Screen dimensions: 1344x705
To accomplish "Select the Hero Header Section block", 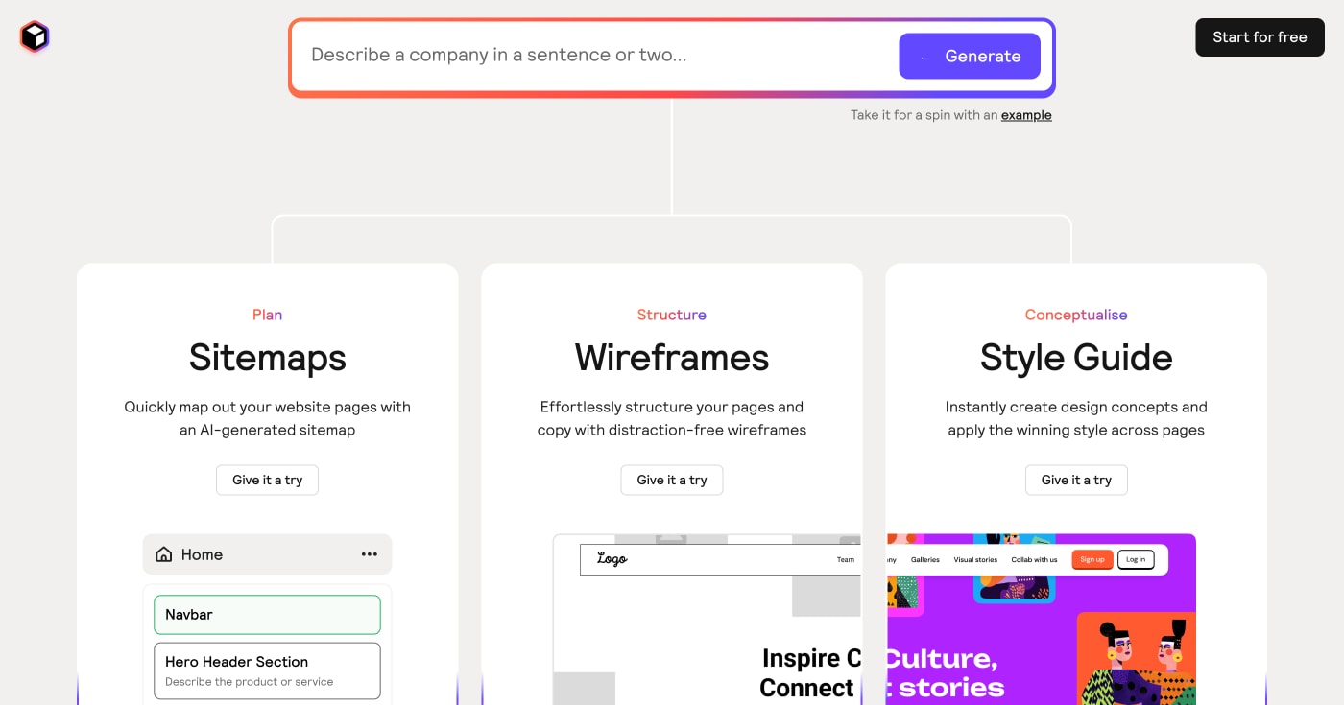I will coord(267,670).
